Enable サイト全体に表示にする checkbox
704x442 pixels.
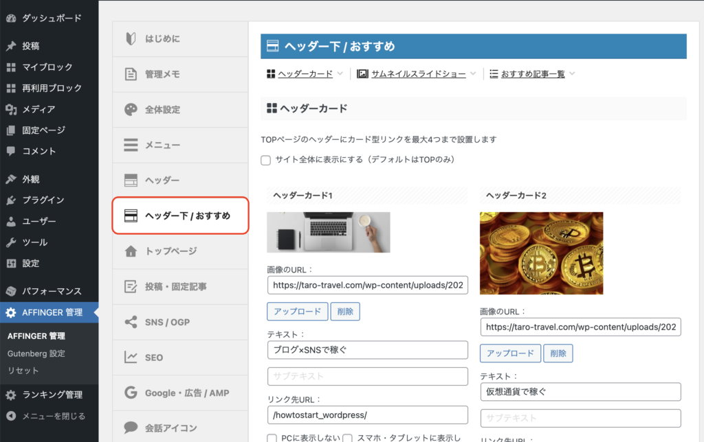point(266,160)
